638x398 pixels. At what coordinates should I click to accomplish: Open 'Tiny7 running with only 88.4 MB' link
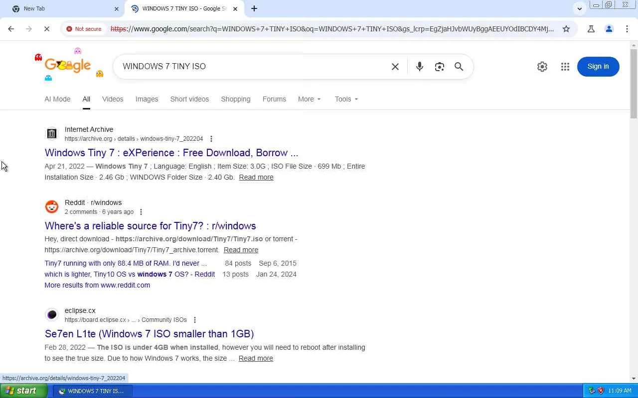126,263
